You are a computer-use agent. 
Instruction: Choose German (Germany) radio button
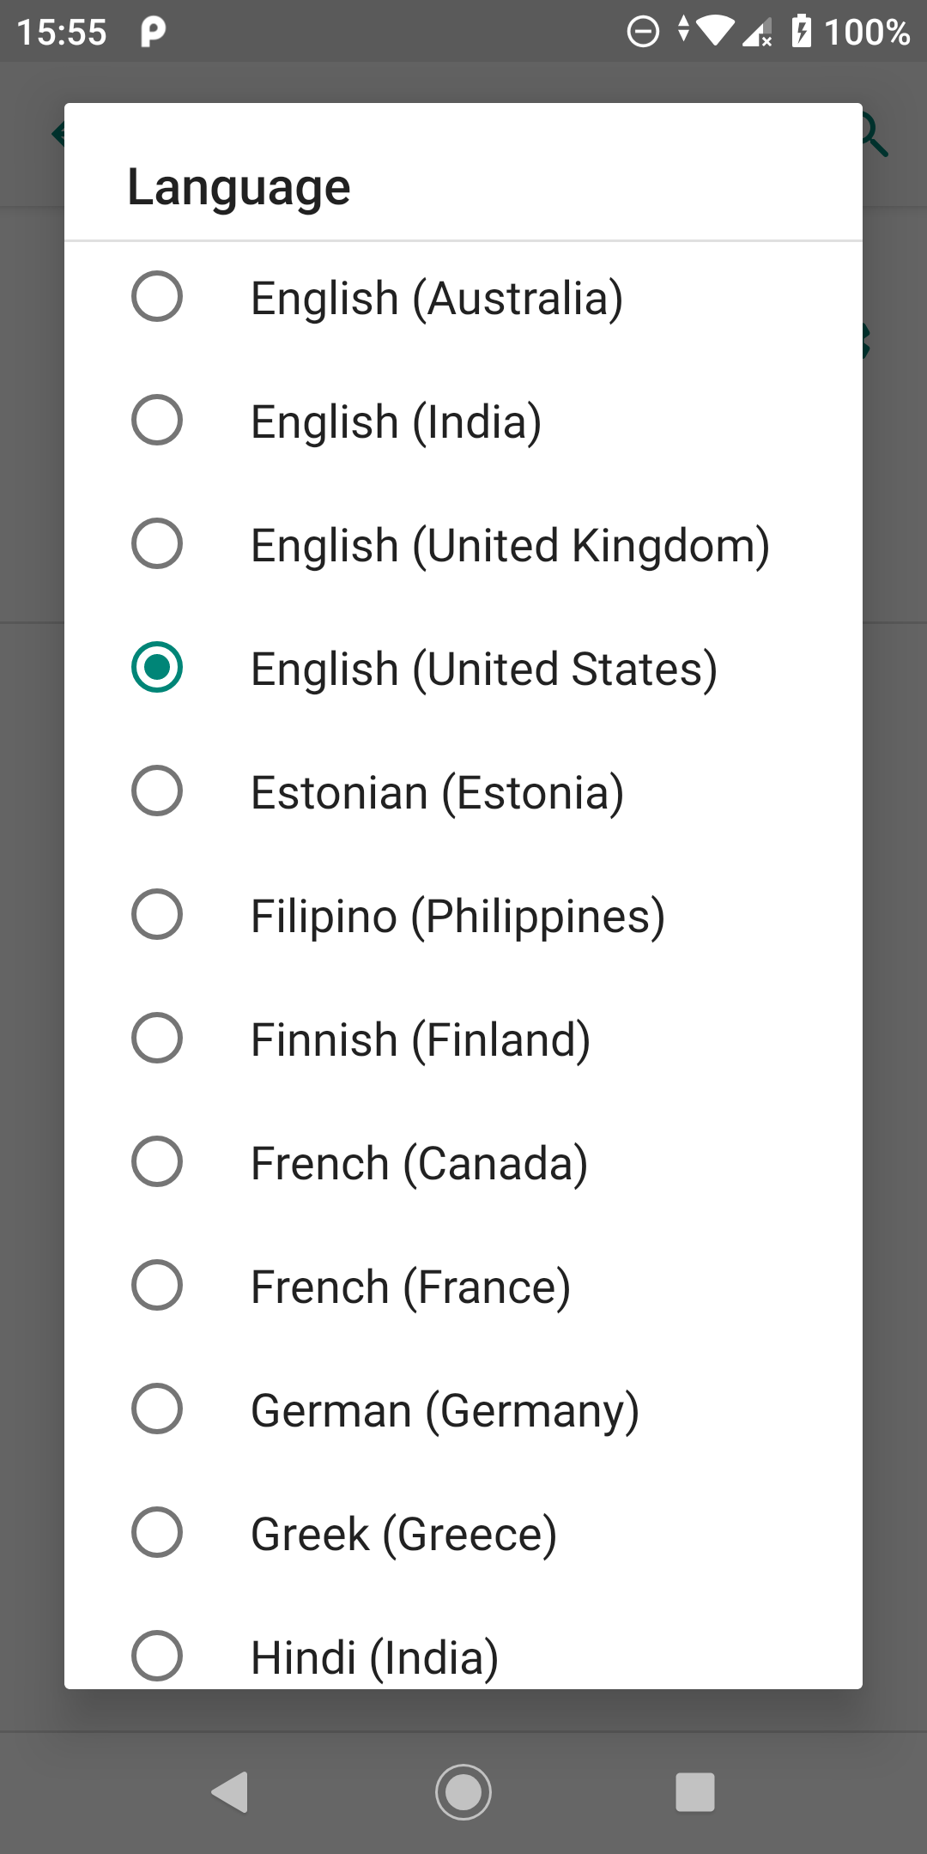tap(157, 1409)
